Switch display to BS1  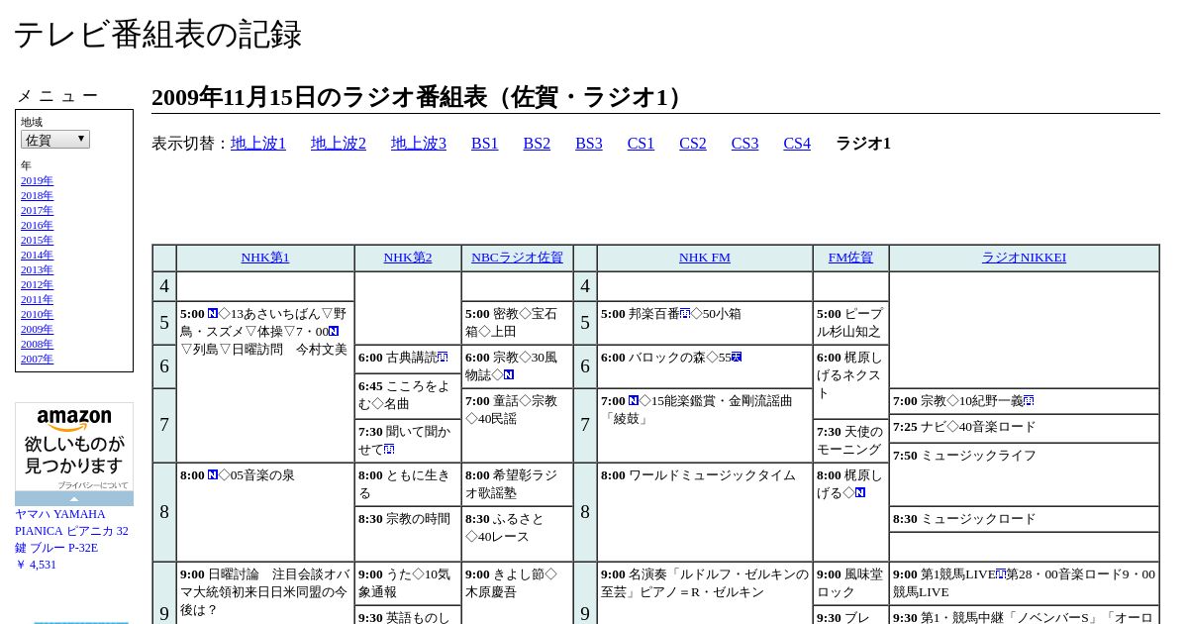[485, 143]
